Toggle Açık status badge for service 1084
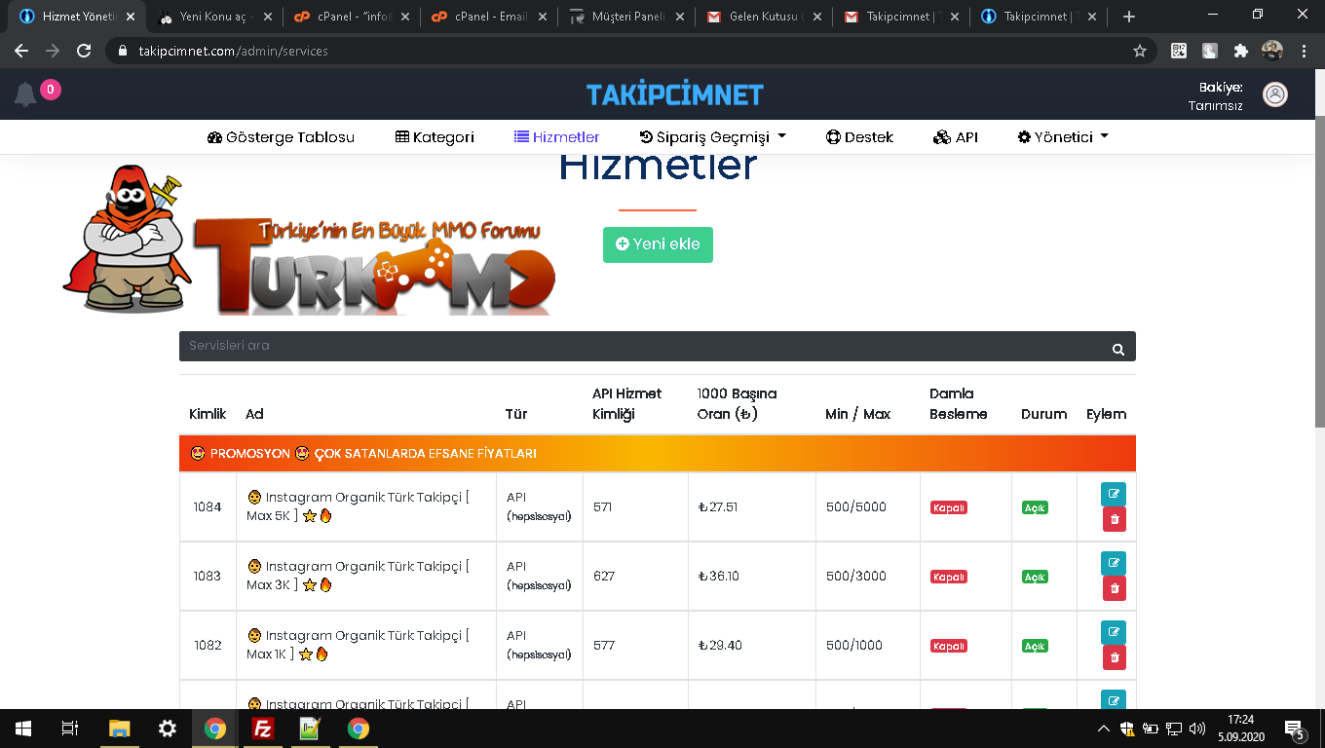The image size is (1325, 748). [x=1035, y=507]
